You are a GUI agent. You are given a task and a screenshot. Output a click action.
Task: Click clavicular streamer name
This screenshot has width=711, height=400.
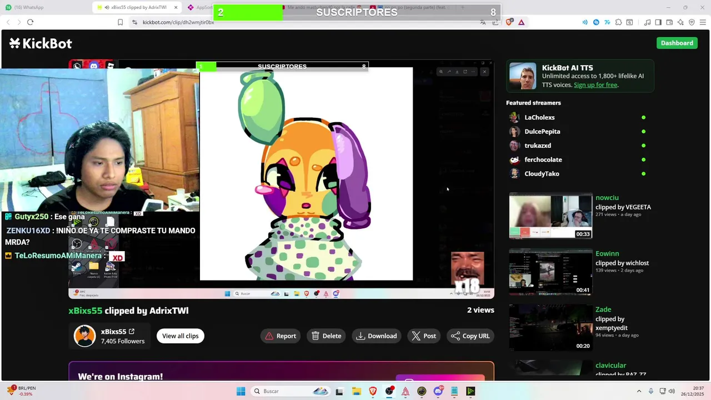[x=610, y=366]
